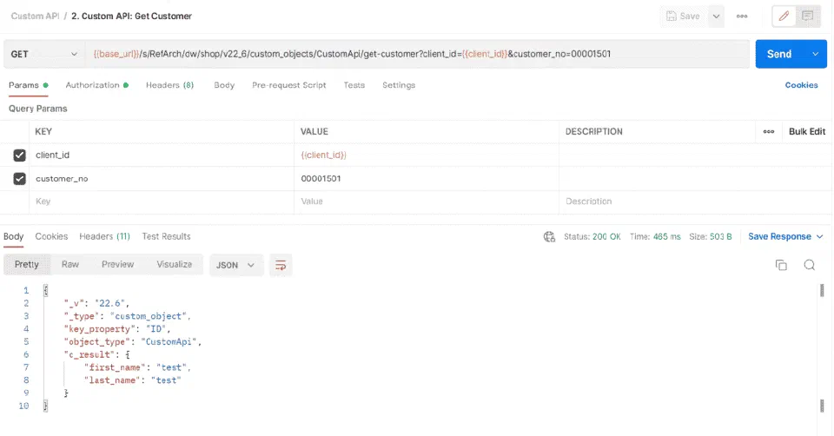Click the DESCRIPTION column header
The height and width of the screenshot is (436, 834).
click(593, 131)
